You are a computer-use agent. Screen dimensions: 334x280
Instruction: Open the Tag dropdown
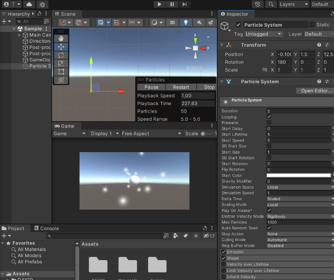pyautogui.click(x=263, y=34)
